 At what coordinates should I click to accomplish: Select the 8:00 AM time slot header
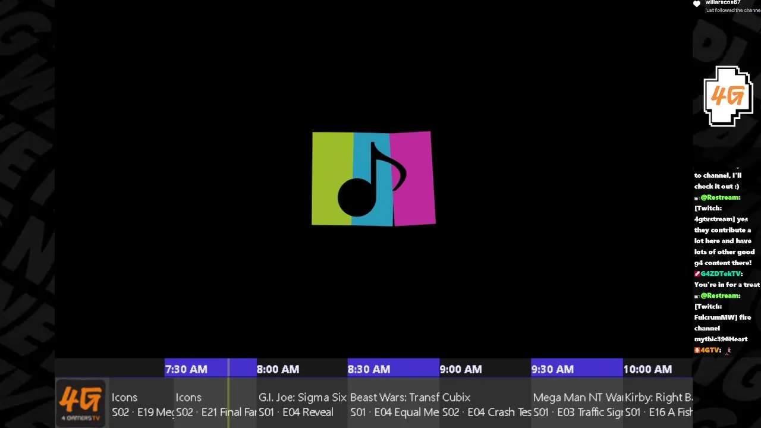coord(302,369)
